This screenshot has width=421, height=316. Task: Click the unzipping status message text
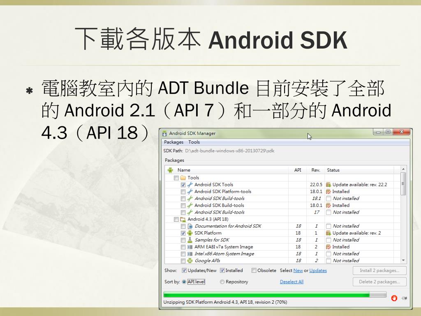[225, 302]
